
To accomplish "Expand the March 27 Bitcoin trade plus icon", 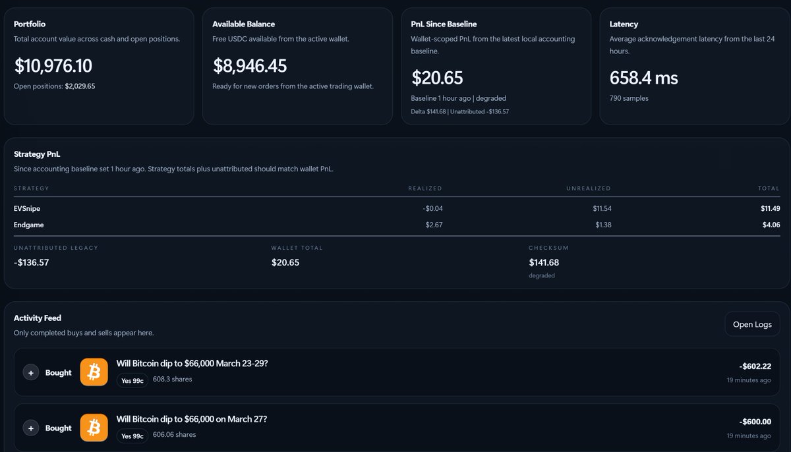I will tap(31, 428).
